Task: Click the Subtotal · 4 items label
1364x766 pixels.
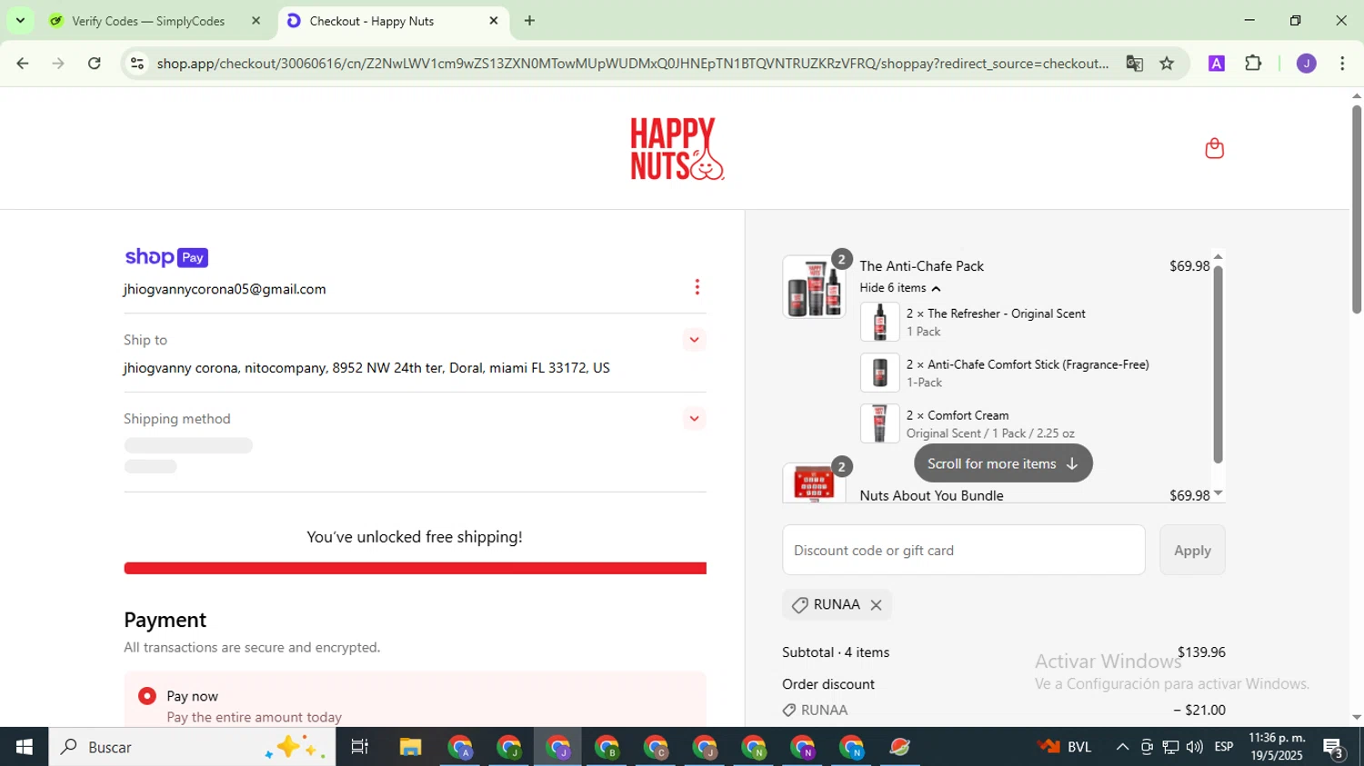Action: click(x=836, y=652)
